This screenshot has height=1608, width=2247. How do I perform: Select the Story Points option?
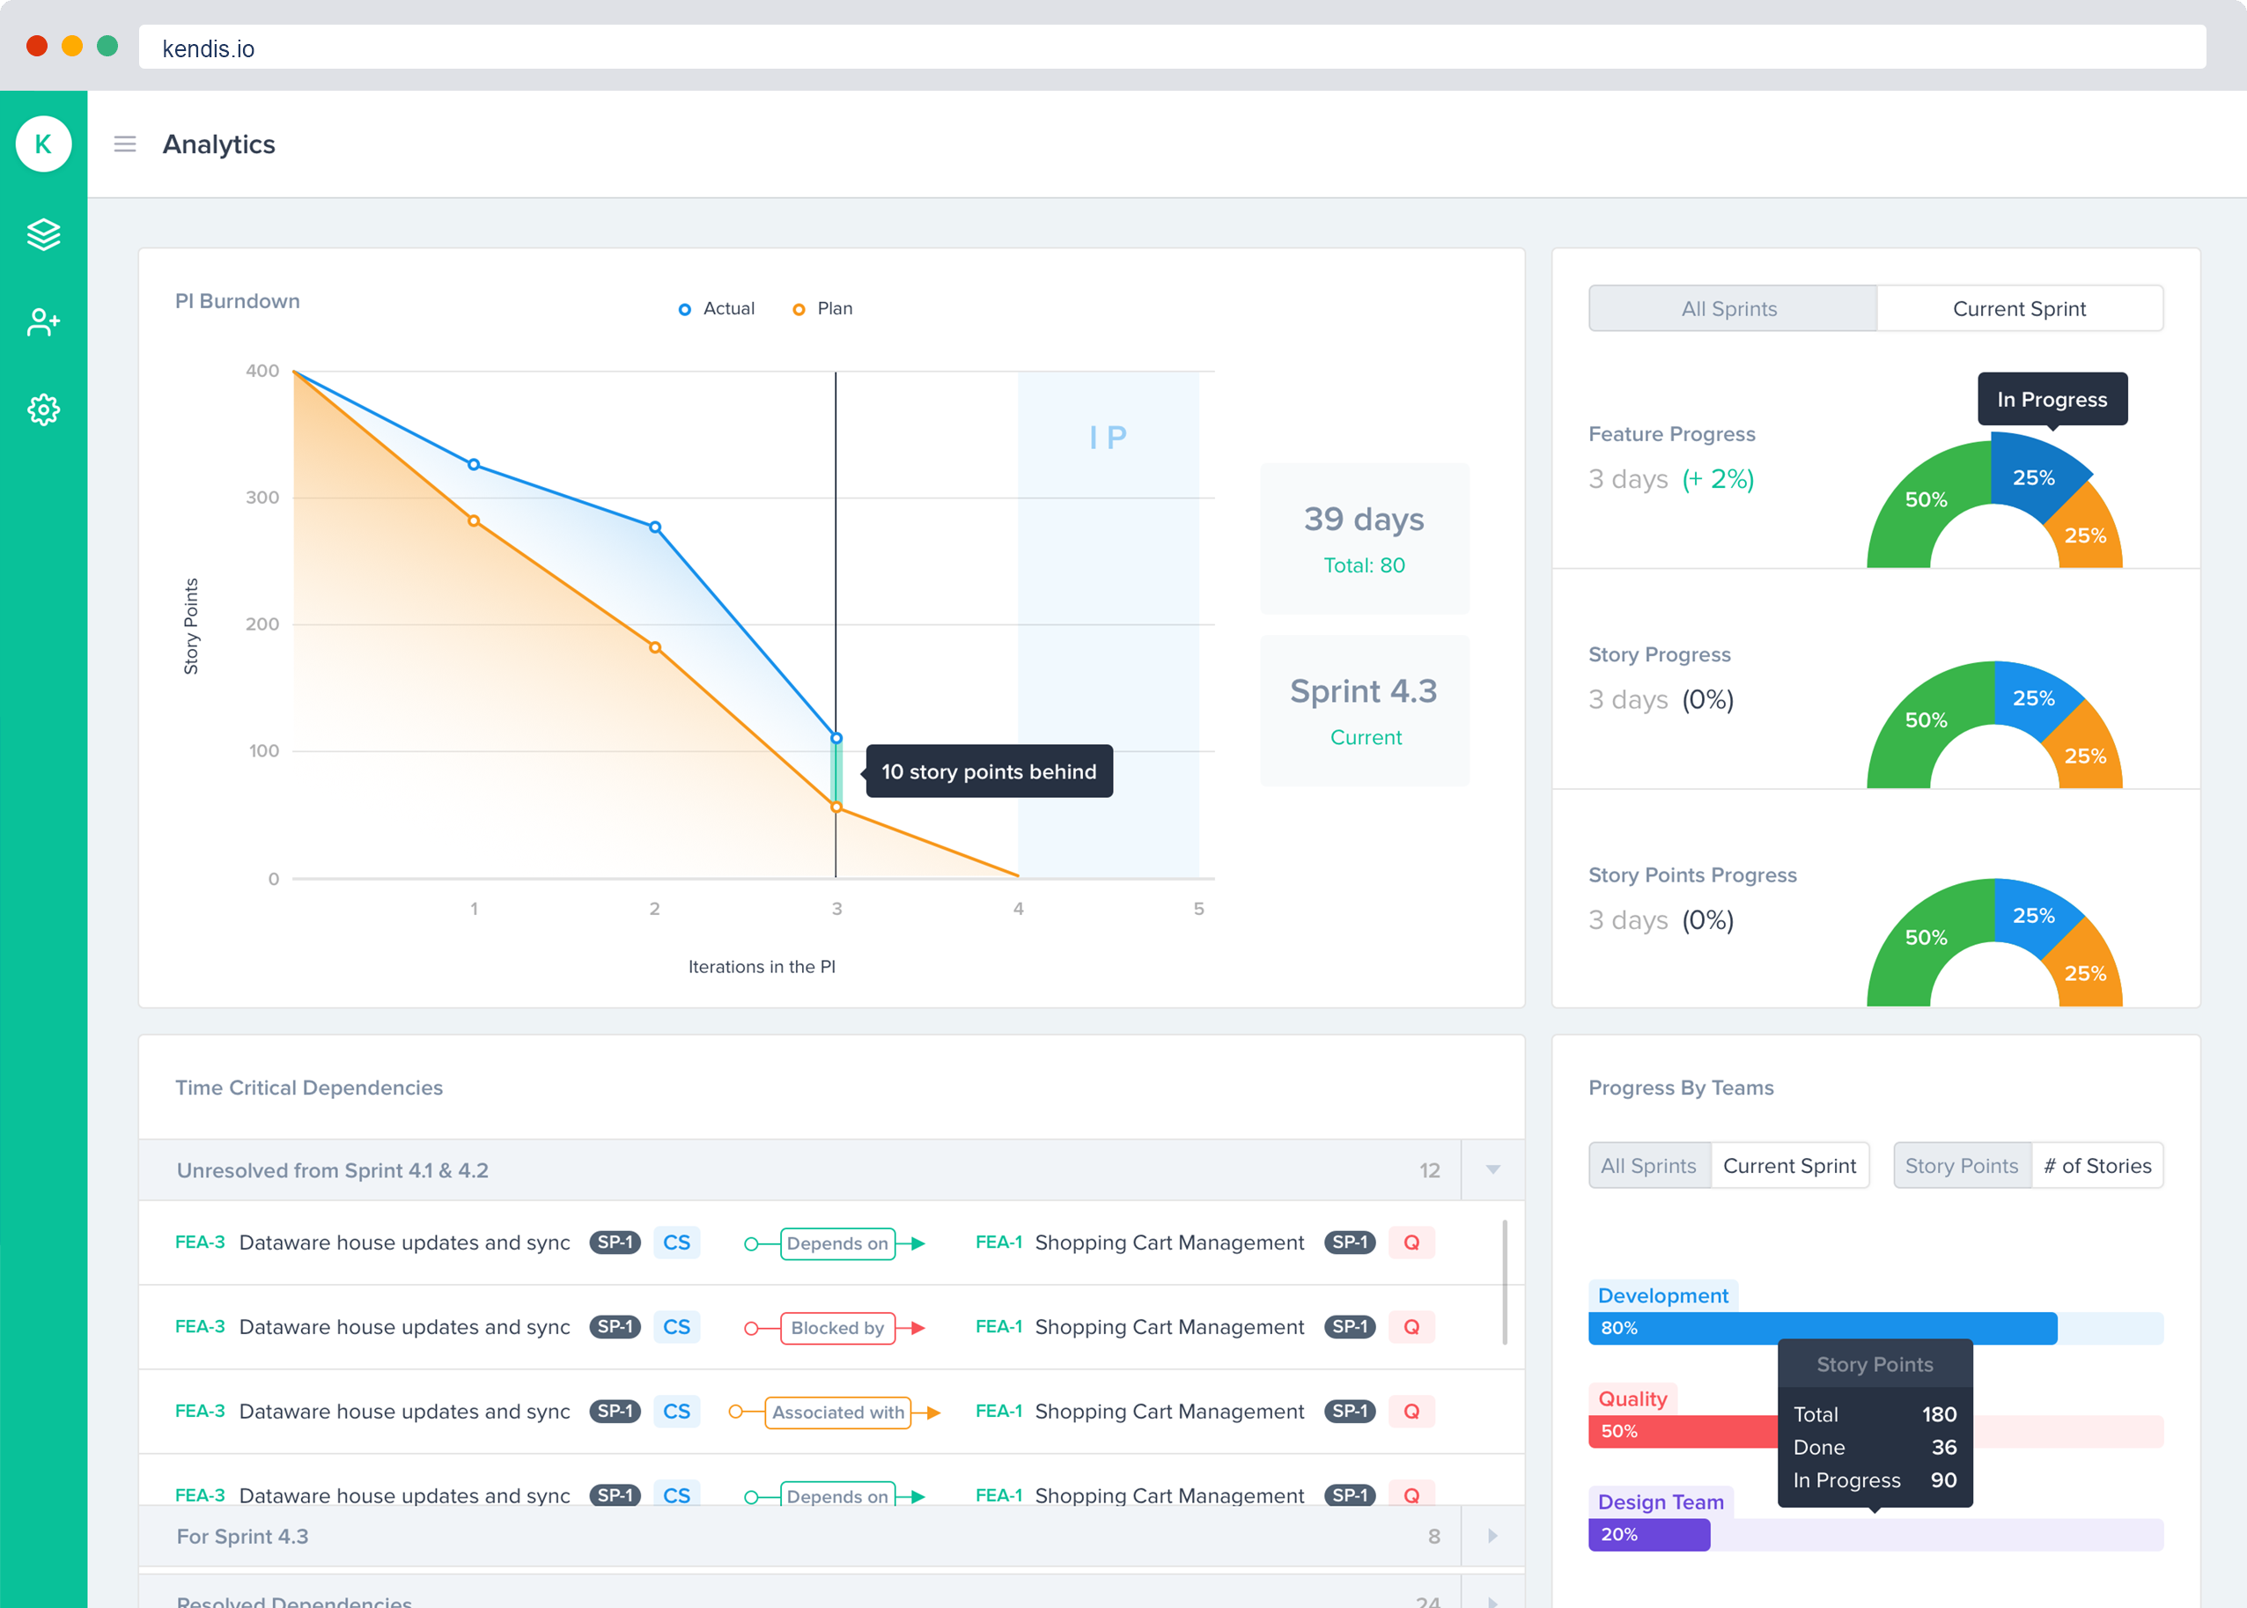click(x=1962, y=1167)
